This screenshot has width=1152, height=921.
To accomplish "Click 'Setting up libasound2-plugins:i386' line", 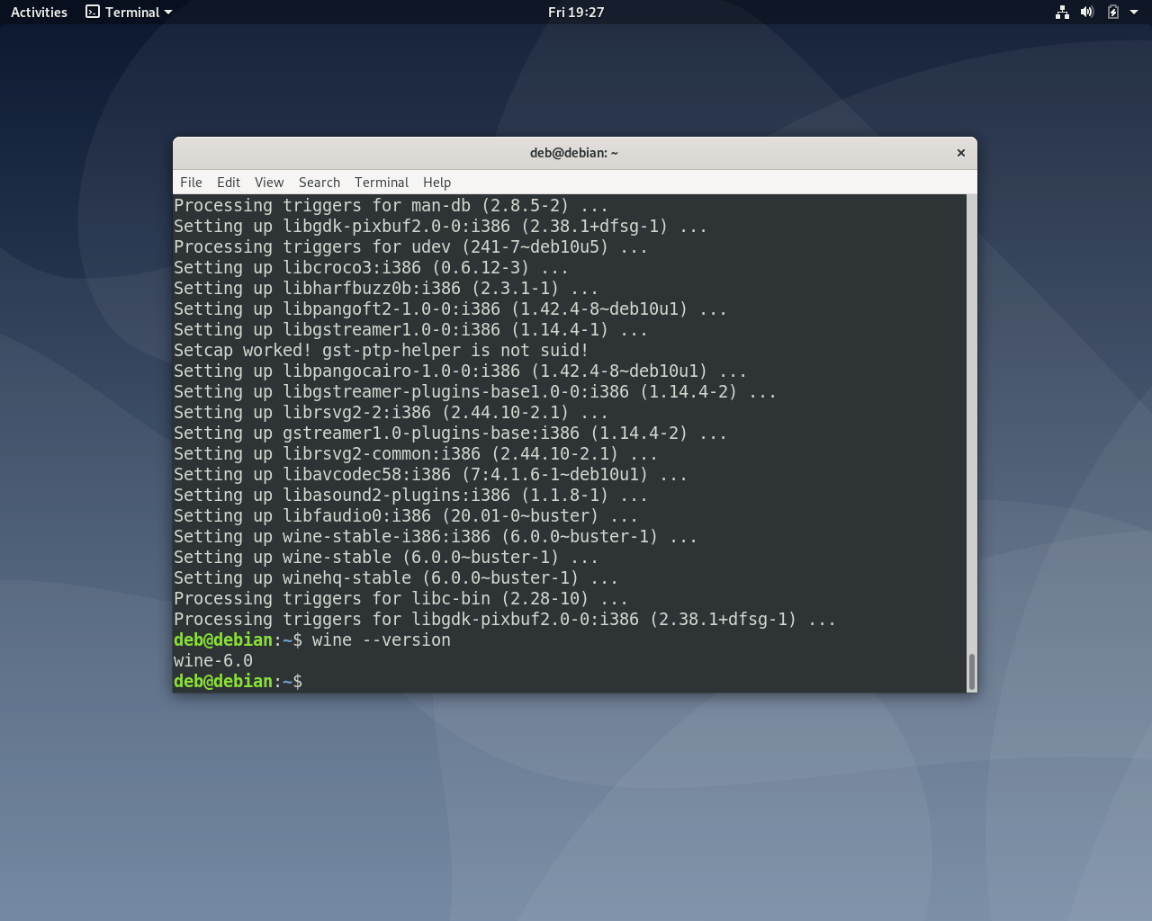I will click(410, 496).
